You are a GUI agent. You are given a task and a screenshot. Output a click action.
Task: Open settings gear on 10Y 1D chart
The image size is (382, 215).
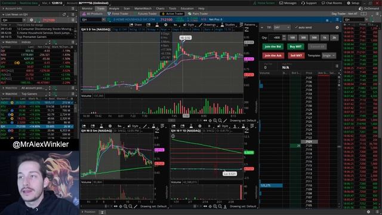(x=200, y=126)
